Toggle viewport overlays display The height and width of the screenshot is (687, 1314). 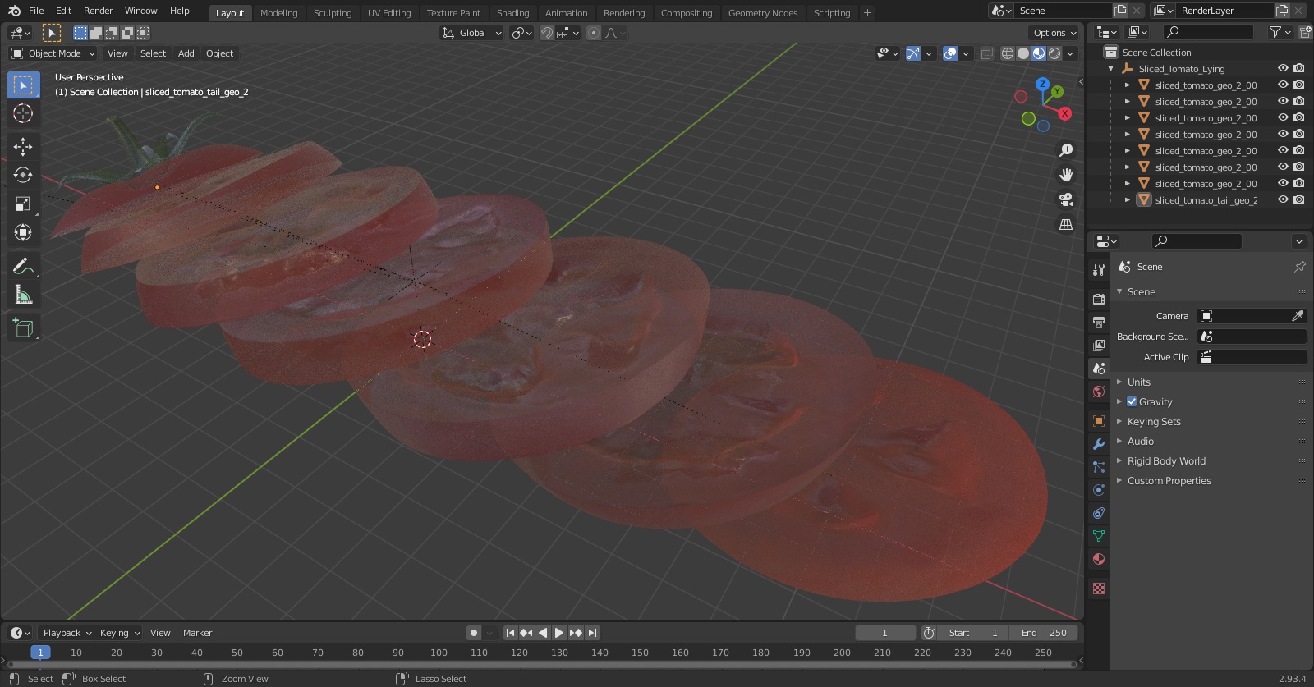click(950, 53)
